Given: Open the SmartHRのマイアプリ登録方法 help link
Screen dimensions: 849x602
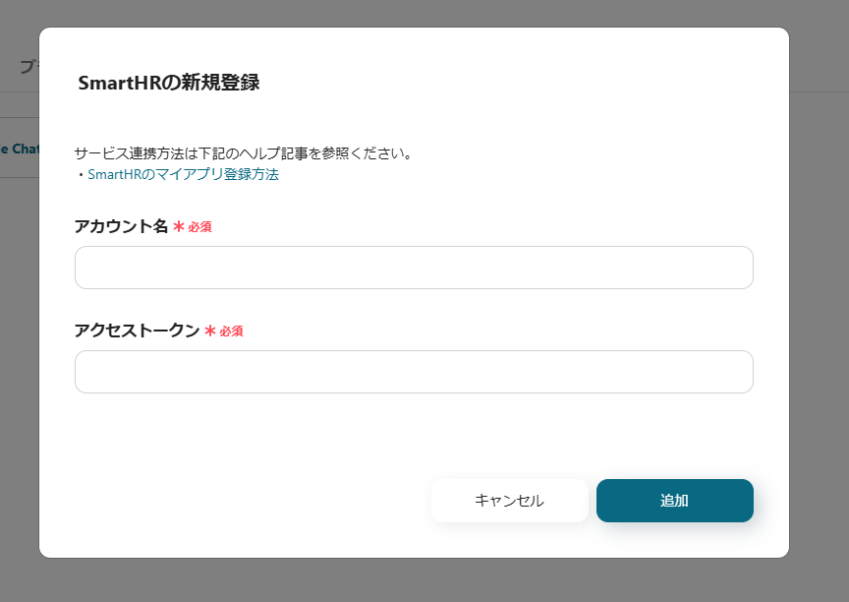Looking at the screenshot, I should tap(183, 174).
